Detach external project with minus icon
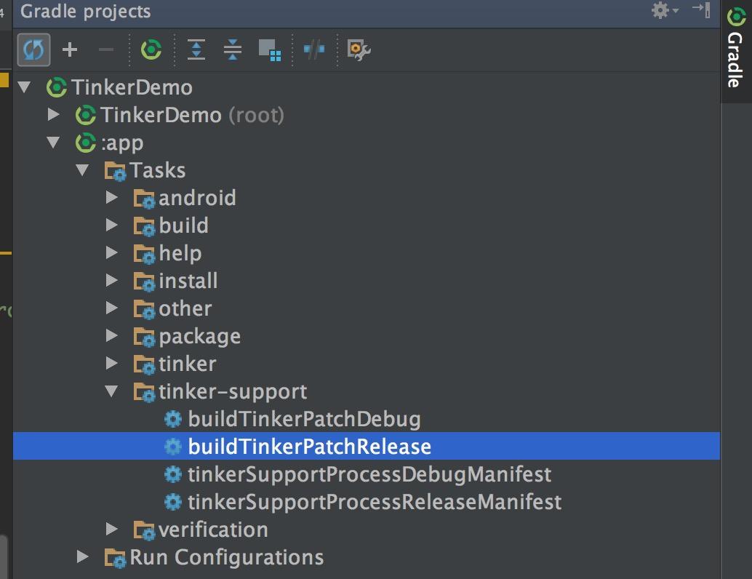752x579 pixels. pyautogui.click(x=105, y=49)
